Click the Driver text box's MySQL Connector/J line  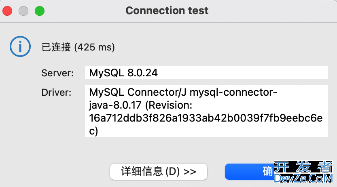183,92
